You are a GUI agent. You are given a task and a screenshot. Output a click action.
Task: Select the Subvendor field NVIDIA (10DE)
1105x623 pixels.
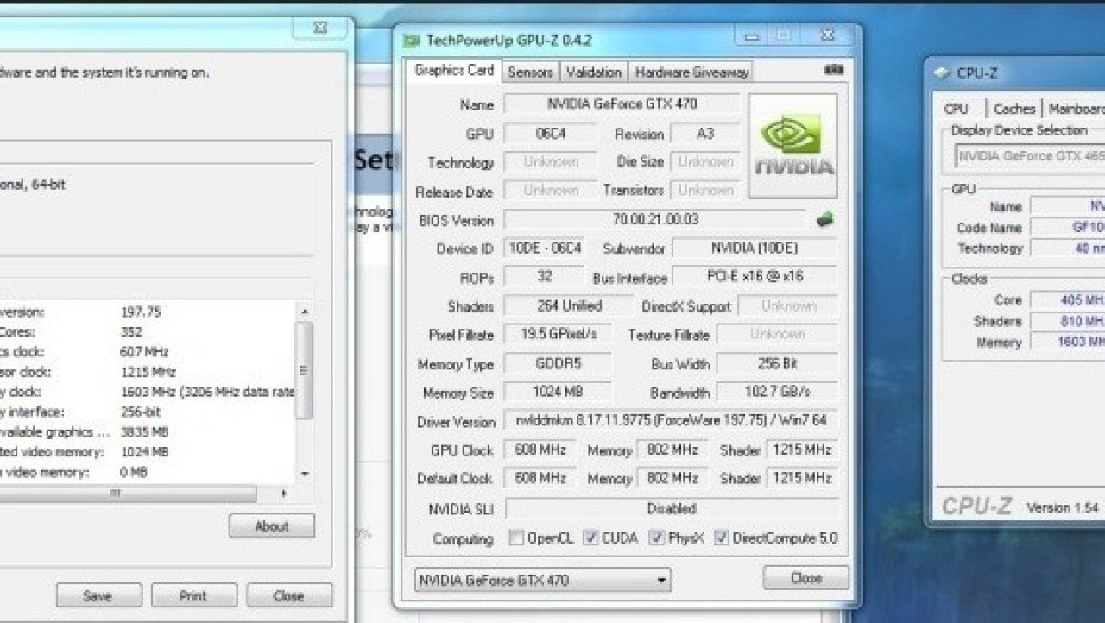tap(755, 249)
